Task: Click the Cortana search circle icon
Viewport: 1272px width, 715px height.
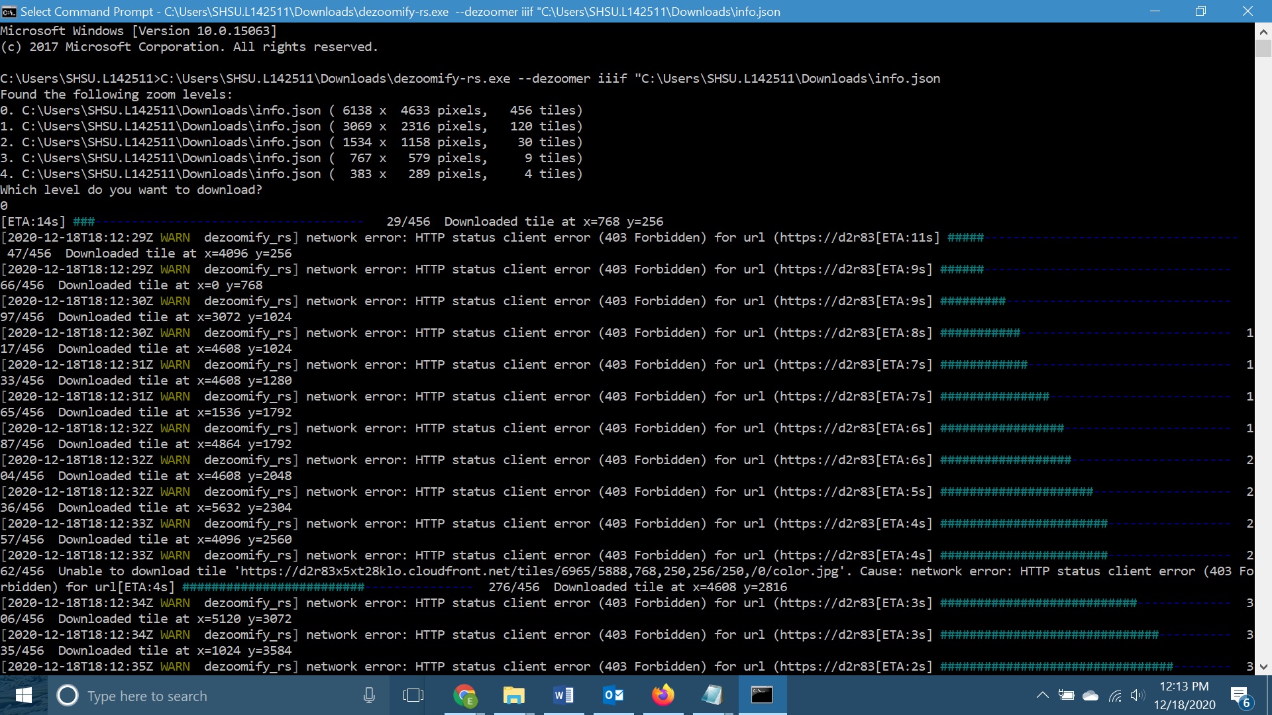Action: (x=67, y=695)
